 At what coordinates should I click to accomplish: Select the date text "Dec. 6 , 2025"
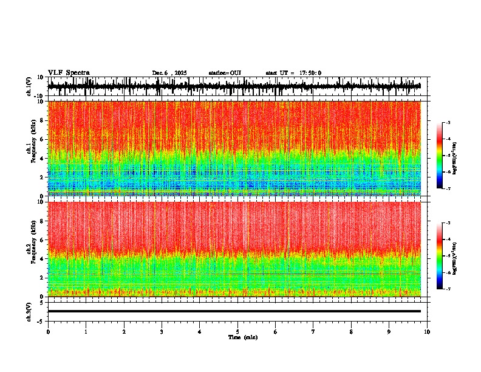point(169,73)
